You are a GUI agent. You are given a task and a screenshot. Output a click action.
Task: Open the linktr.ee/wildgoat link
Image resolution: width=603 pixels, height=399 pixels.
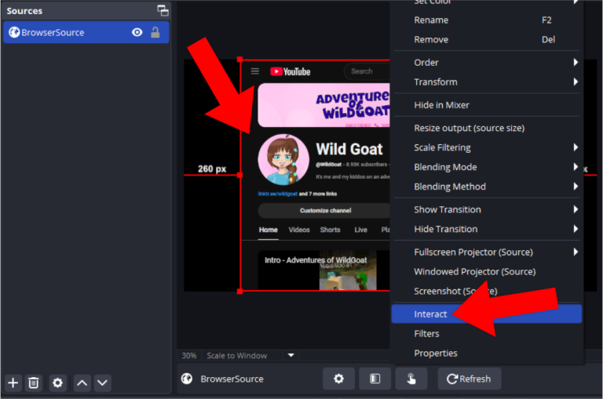[x=278, y=194]
